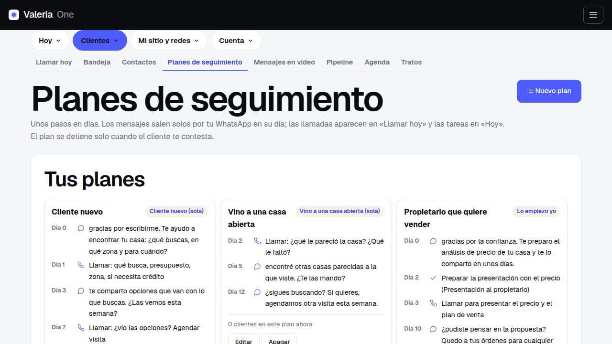Click the Lo empiezo yo badge
This screenshot has height=344, width=612.
[536, 211]
